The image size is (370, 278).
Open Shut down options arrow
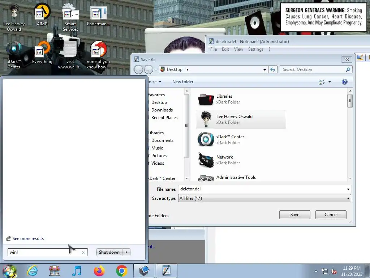(126, 252)
